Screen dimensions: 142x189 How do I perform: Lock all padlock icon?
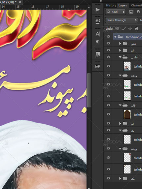pos(137,29)
